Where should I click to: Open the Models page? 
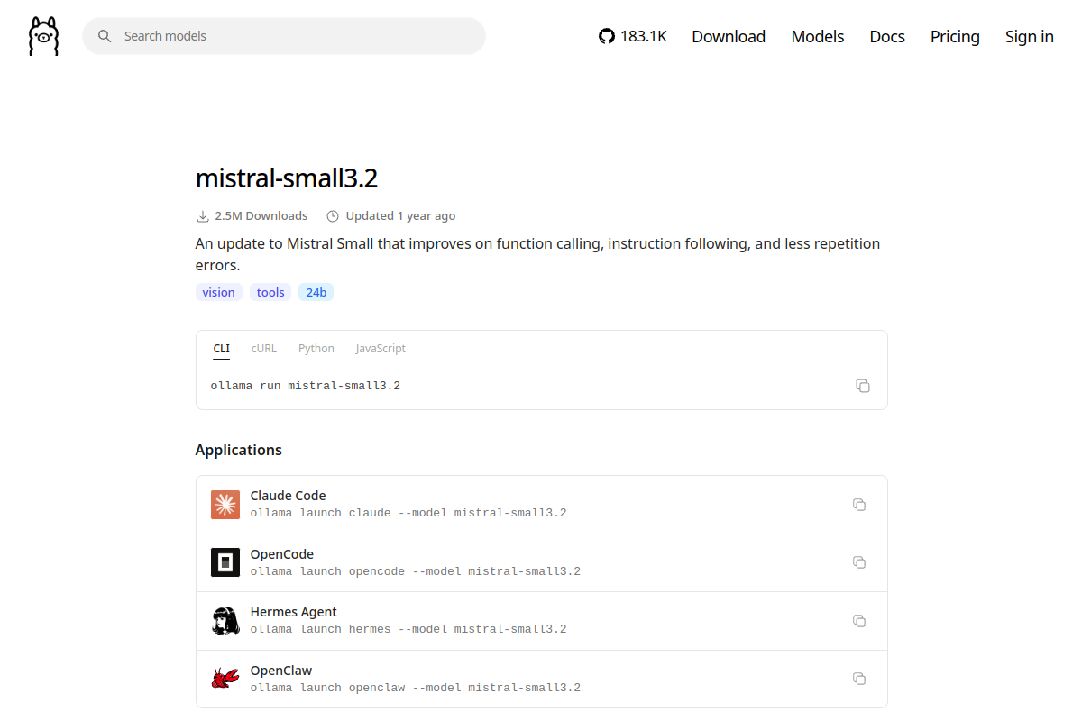(818, 36)
